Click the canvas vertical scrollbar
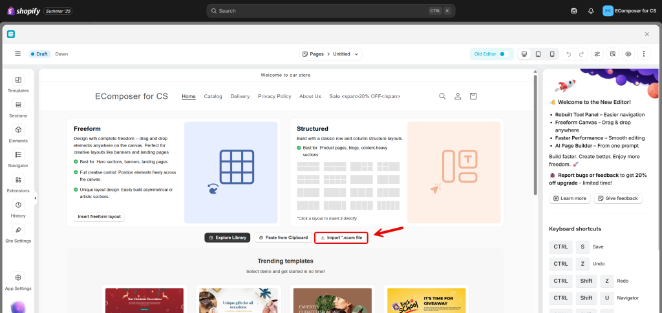 (x=535, y=135)
